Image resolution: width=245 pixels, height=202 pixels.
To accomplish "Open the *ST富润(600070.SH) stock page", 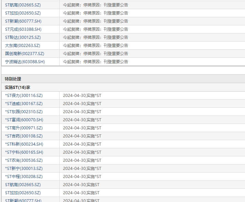I will (24, 120).
